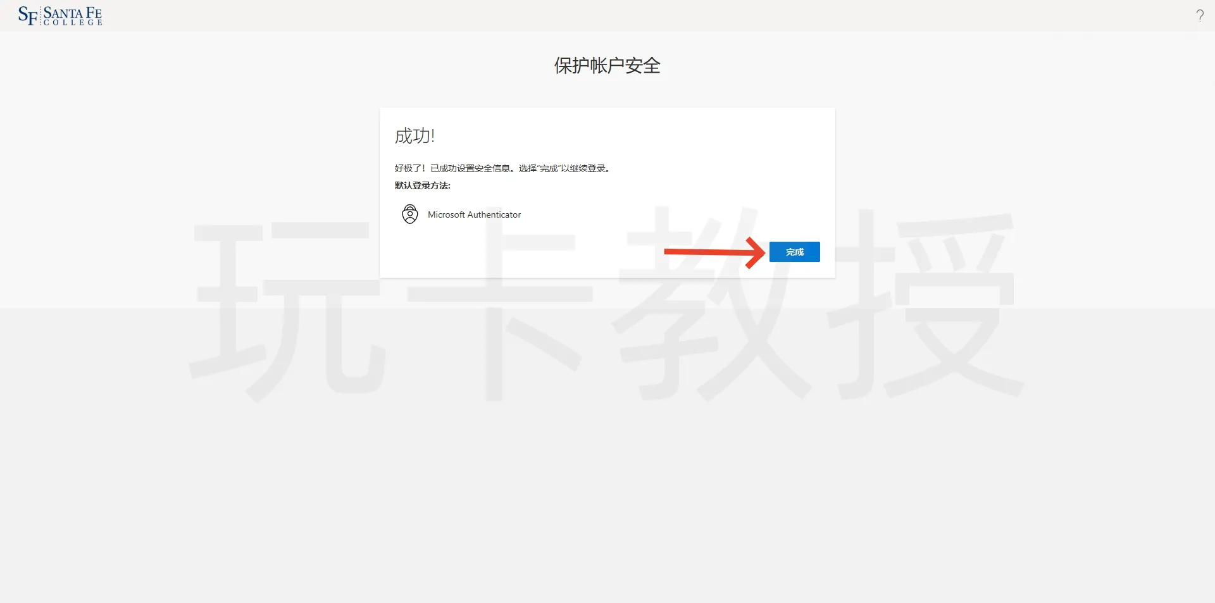Click the SANTA FE text in header

[73, 12]
